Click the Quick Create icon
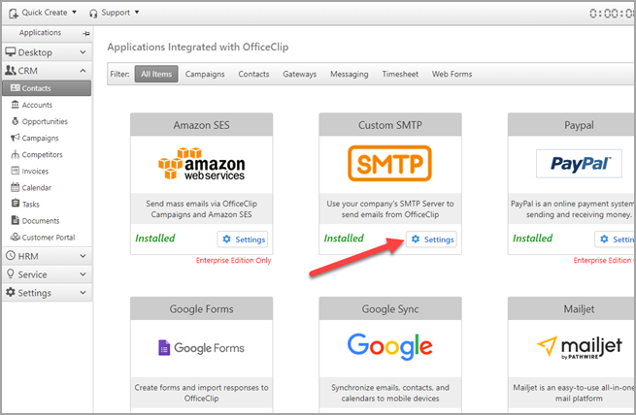 click(x=14, y=14)
